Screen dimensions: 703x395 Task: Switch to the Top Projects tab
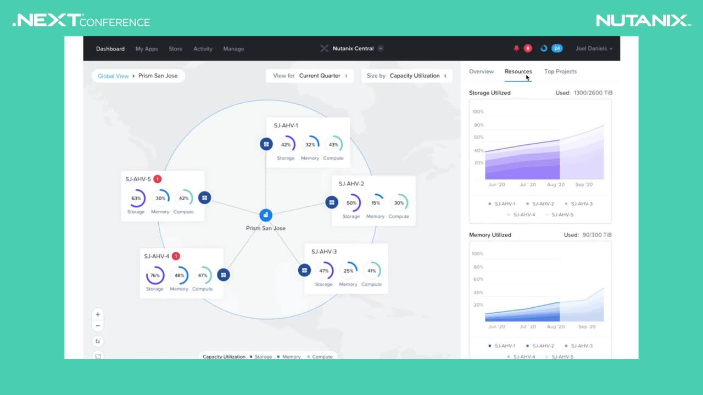[560, 71]
